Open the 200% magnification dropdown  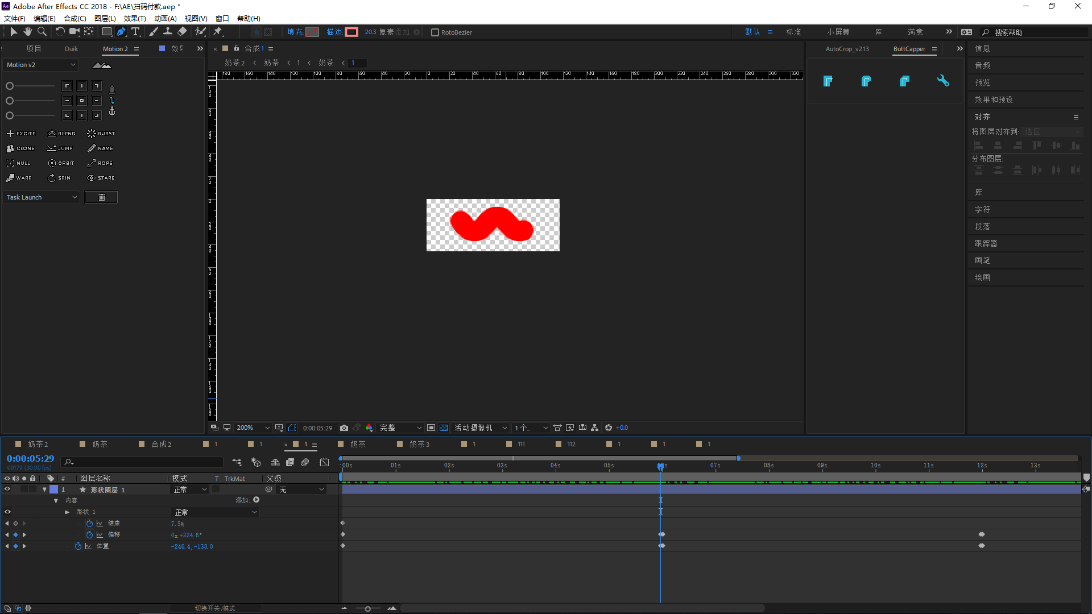click(253, 428)
